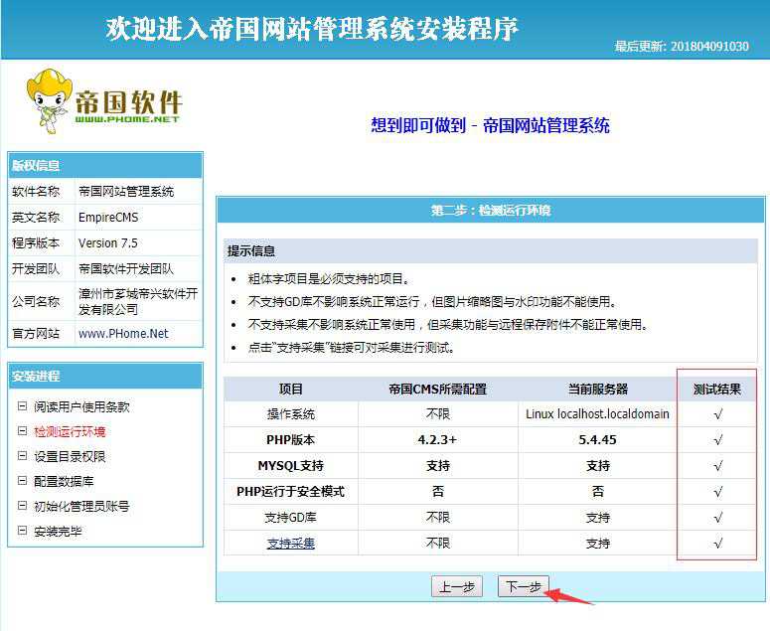Click the 版权信息 panel header
The height and width of the screenshot is (631, 770).
(x=105, y=166)
